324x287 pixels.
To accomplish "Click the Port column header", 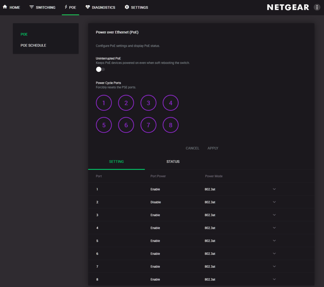I will coord(99,176).
